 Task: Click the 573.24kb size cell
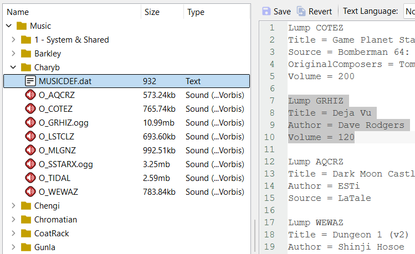[x=160, y=95]
